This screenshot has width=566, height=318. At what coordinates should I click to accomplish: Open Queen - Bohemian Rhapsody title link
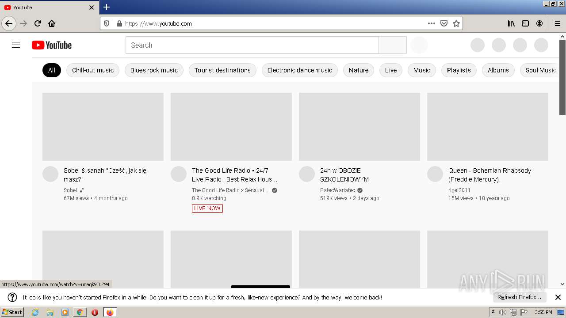(490, 175)
